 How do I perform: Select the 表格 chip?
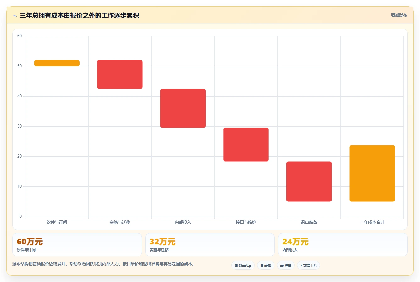pos(266,265)
